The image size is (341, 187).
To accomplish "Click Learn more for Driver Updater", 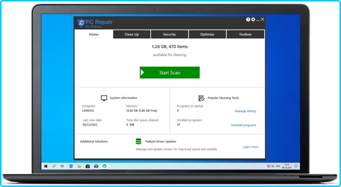I will [250, 147].
